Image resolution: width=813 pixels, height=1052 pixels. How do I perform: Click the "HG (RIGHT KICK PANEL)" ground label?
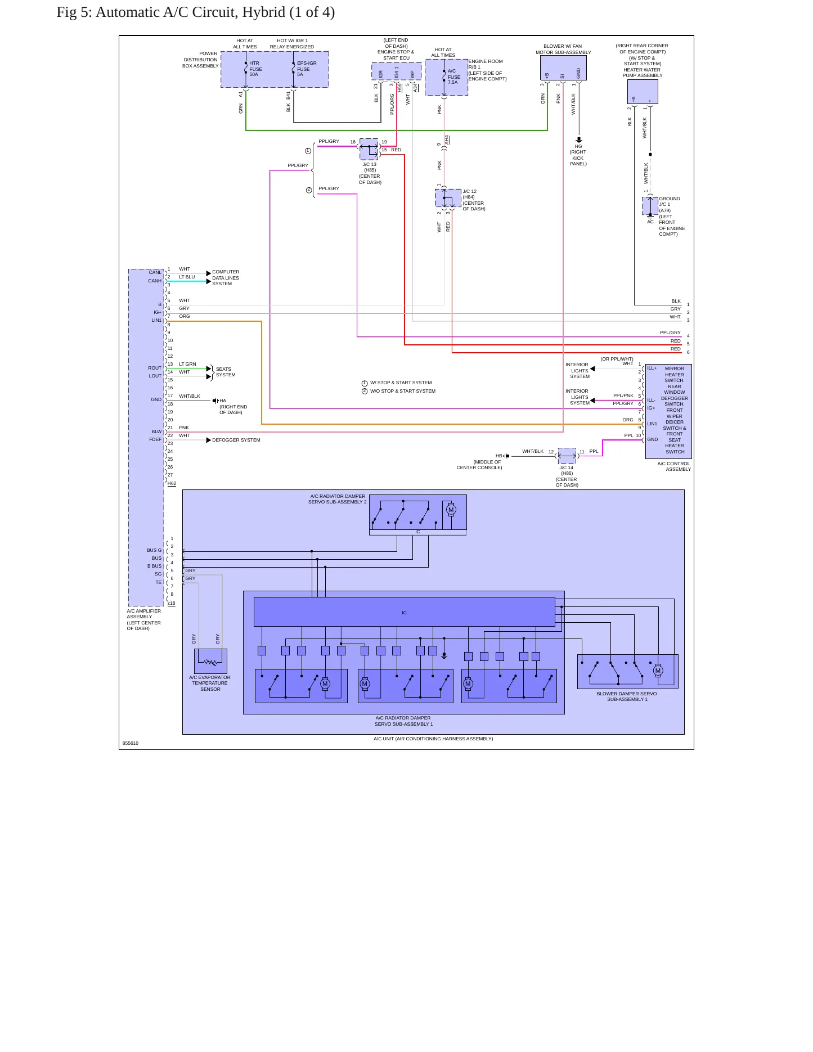(x=578, y=155)
